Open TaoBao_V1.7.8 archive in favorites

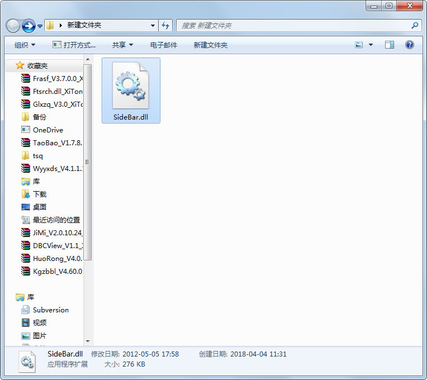pos(52,143)
